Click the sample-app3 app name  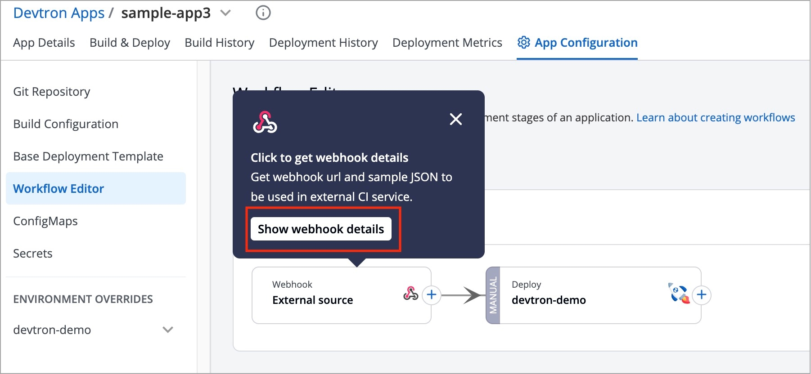[166, 13]
